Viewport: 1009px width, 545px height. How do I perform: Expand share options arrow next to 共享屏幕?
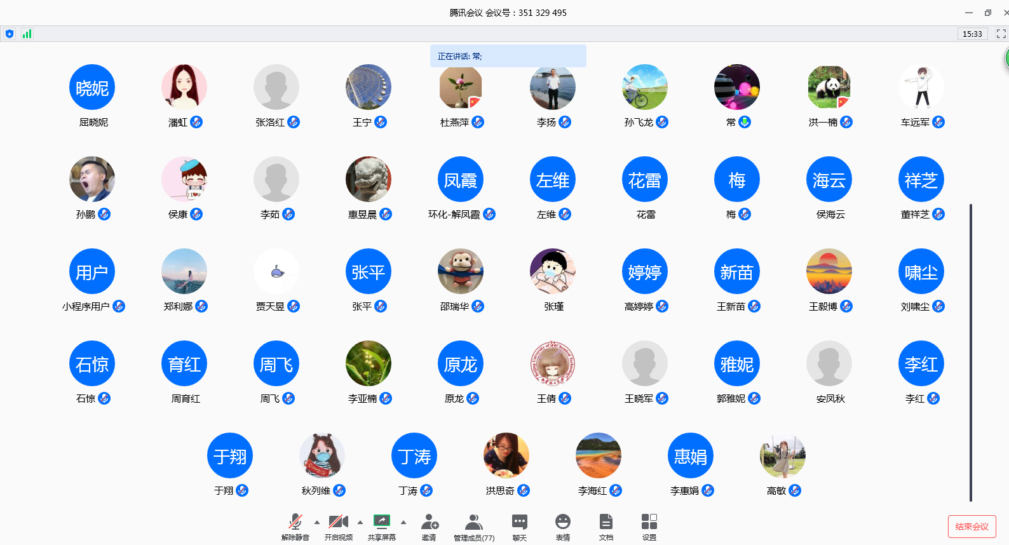[x=403, y=522]
